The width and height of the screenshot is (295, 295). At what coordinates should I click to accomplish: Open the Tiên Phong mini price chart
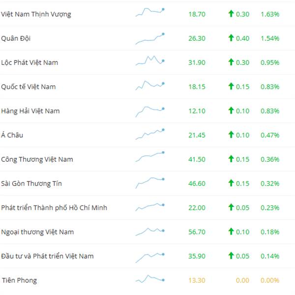[x=150, y=279]
